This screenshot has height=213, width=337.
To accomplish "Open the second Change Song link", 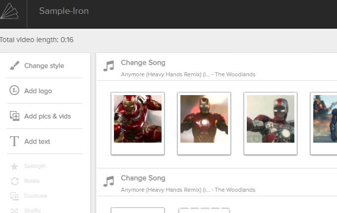I will coord(143,178).
